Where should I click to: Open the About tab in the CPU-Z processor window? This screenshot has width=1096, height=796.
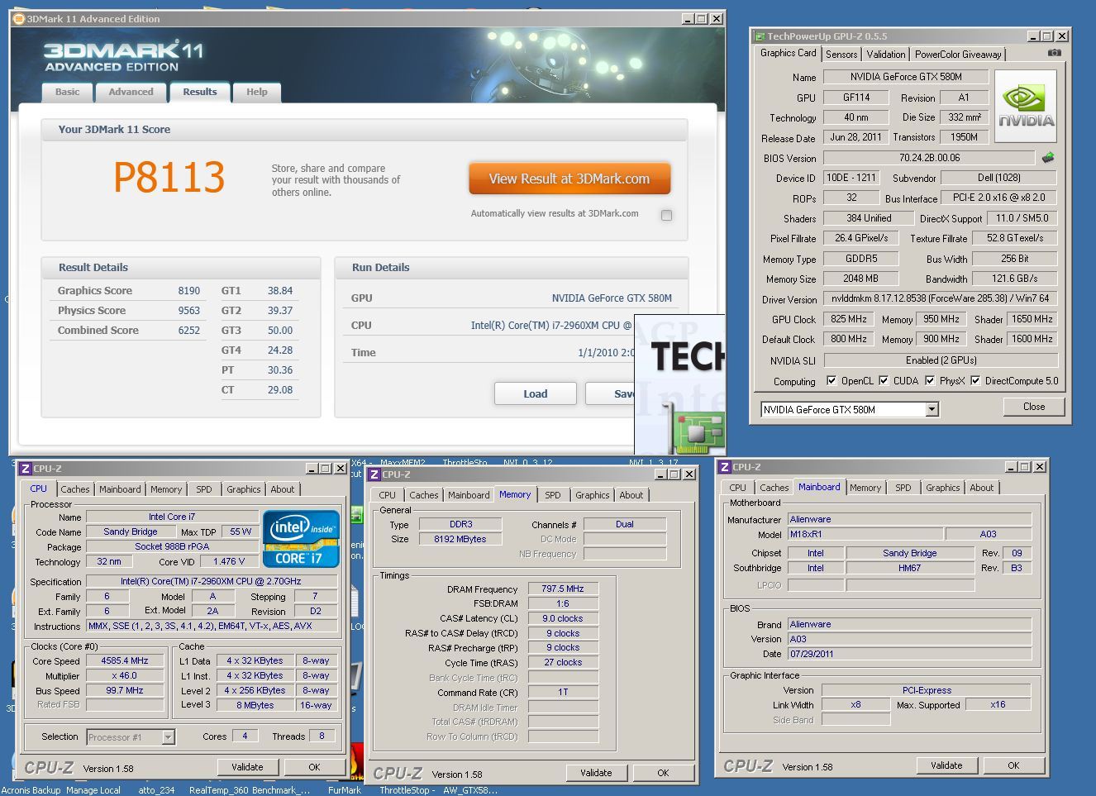click(283, 489)
